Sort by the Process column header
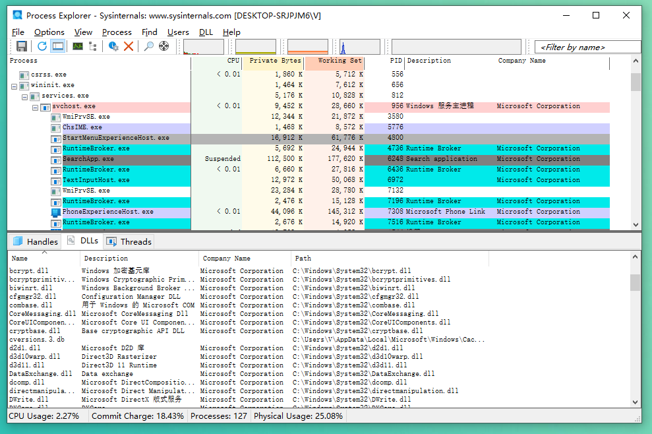Viewport: 652px width, 434px height. coord(99,61)
